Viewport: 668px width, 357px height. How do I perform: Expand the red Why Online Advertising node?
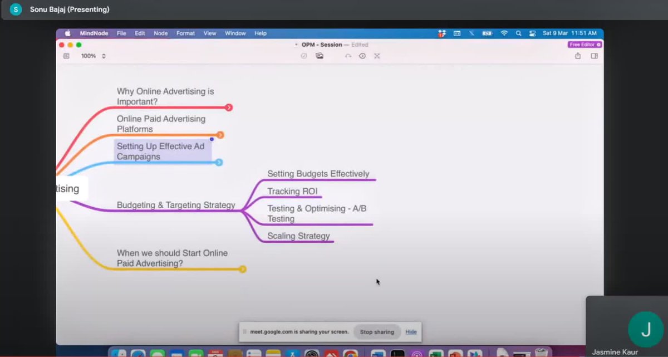(229, 107)
